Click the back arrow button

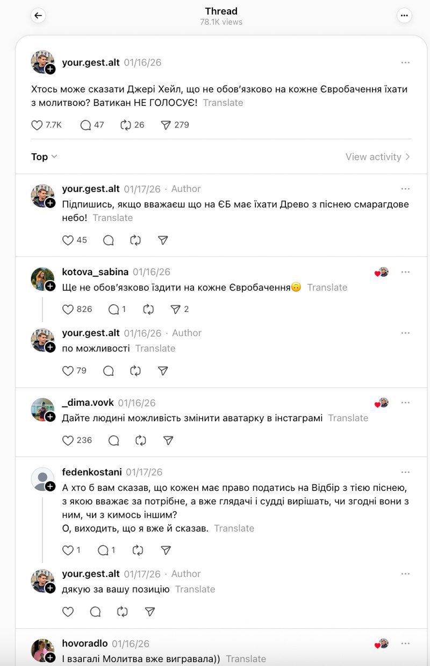(38, 16)
